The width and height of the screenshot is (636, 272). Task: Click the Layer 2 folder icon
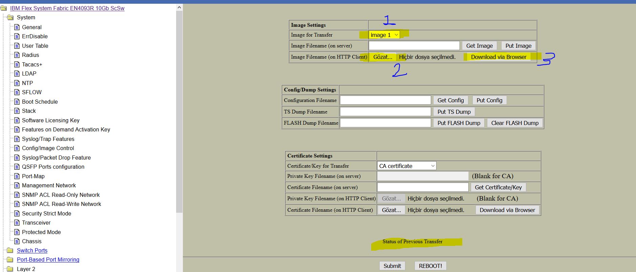pyautogui.click(x=10, y=269)
